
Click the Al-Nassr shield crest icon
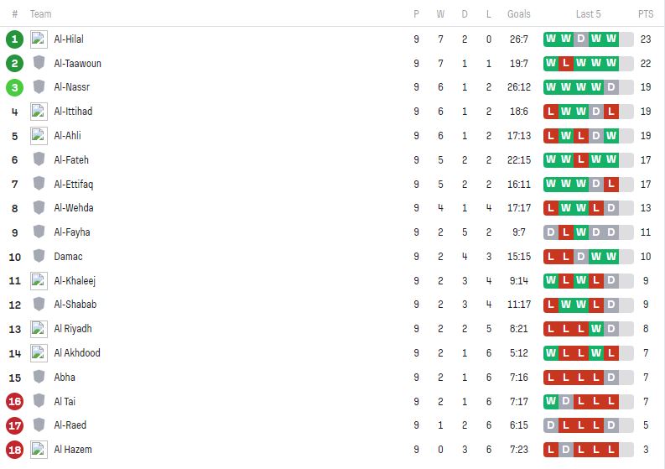click(39, 87)
